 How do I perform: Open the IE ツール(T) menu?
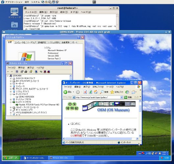pos(110,87)
